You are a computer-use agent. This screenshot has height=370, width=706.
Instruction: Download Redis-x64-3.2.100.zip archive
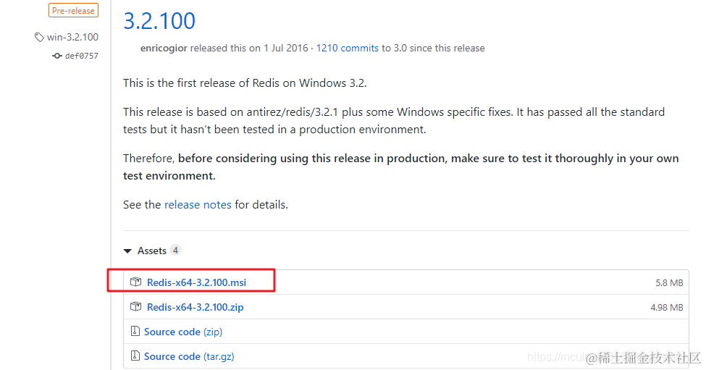[x=195, y=307]
